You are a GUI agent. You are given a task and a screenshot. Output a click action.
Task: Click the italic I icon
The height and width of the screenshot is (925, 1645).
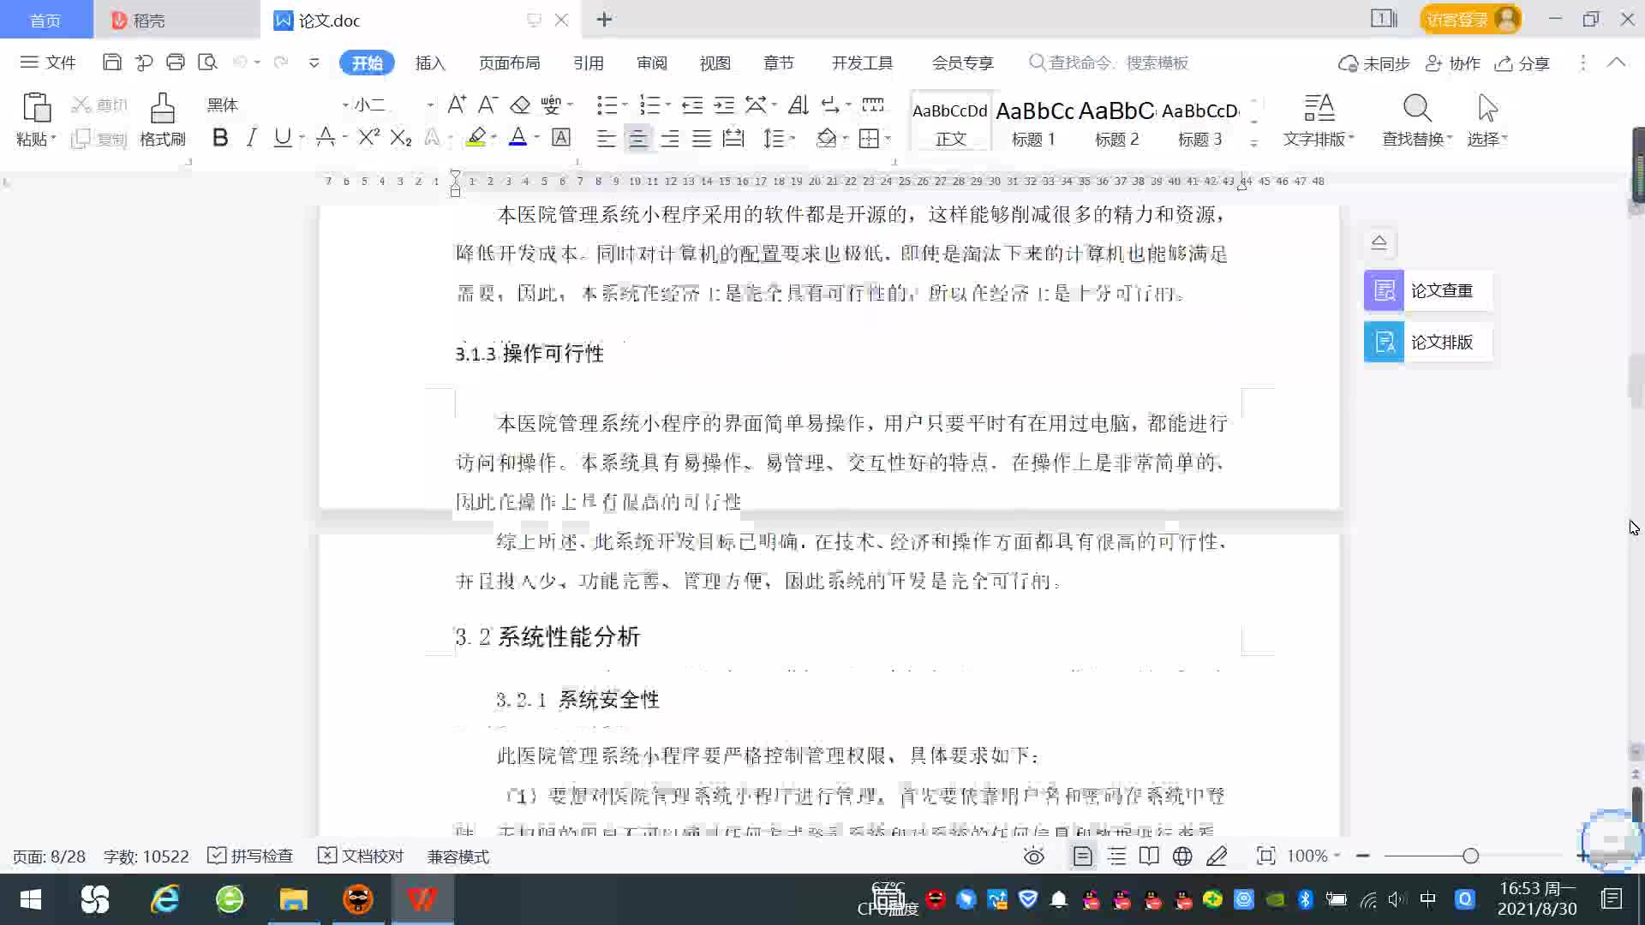pos(251,138)
